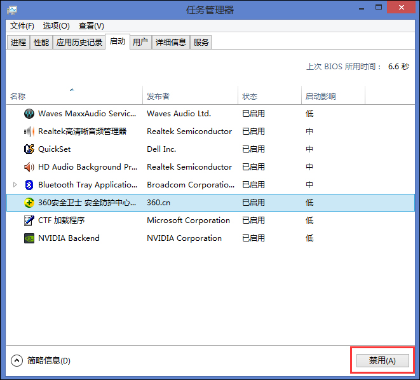Viewport: 420px width, 380px height.
Task: Click the HD Audio Background speaker icon
Action: pos(29,167)
